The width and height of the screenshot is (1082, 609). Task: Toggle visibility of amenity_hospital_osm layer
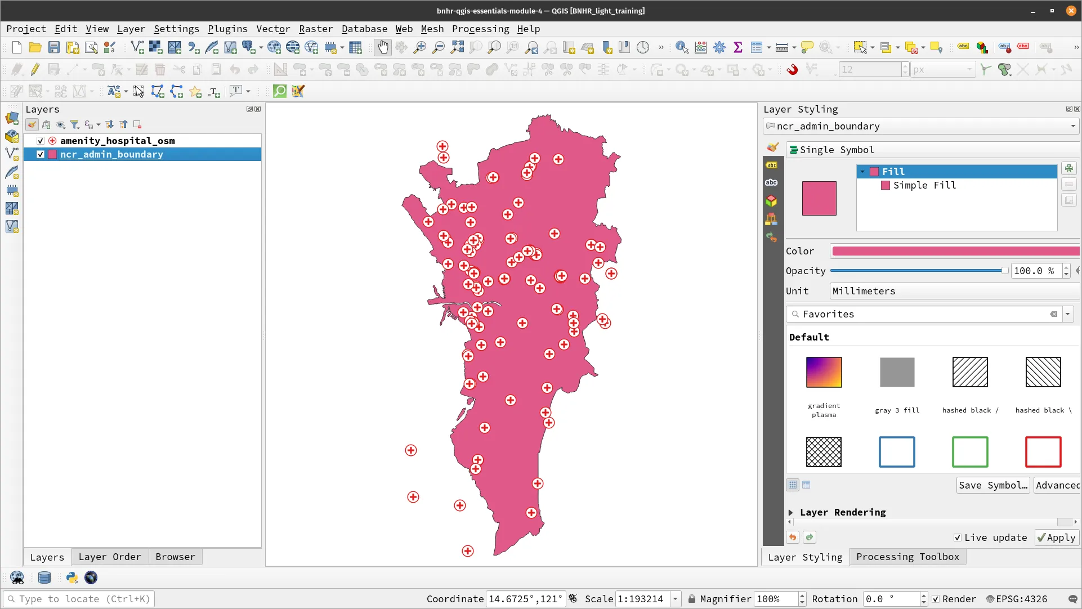[40, 140]
